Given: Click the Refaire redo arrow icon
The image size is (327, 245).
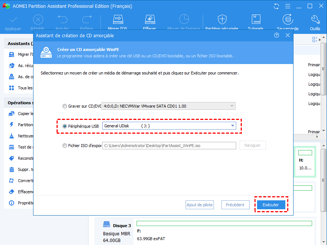Looking at the screenshot, I should click(x=87, y=20).
